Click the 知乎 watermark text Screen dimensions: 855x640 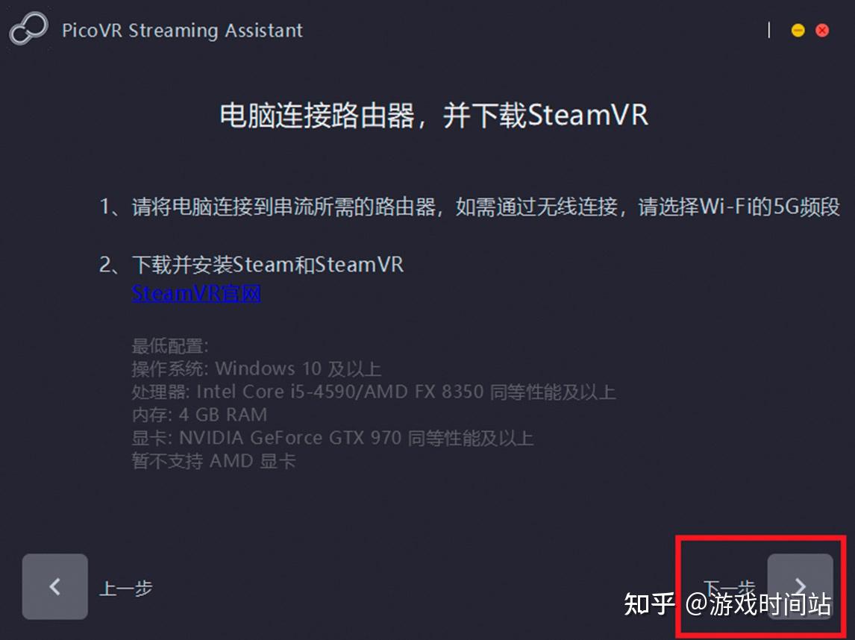coord(649,604)
